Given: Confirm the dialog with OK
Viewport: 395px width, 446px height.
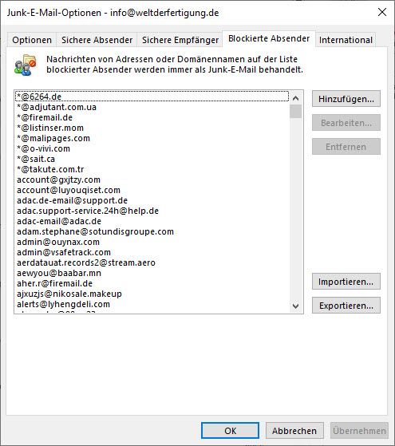Looking at the screenshot, I should 231,431.
